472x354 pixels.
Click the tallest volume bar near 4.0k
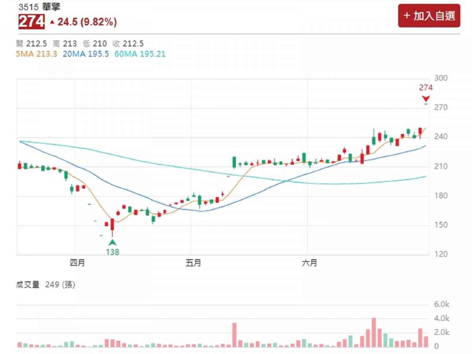374,332
